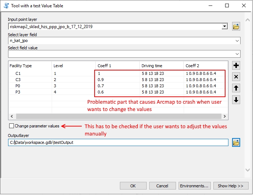Confirm the tool with OK
The height and width of the screenshot is (195, 253).
coord(133,186)
